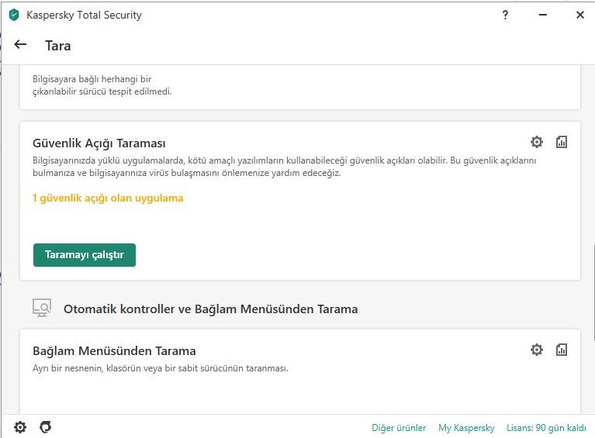Image resolution: width=595 pixels, height=438 pixels.
Task: Go back using the arrow beside Tara
Action: 21,45
